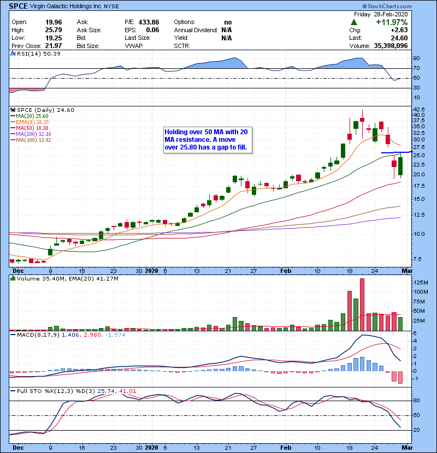437x453 pixels.
Task: Click the VWAP label
Action: point(134,46)
